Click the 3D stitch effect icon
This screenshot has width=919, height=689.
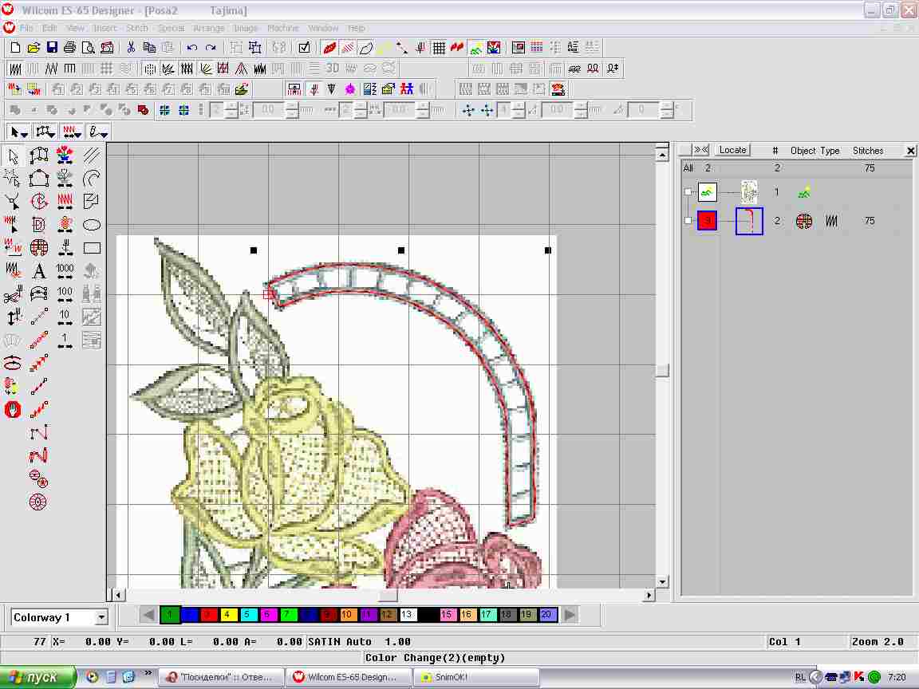point(332,69)
